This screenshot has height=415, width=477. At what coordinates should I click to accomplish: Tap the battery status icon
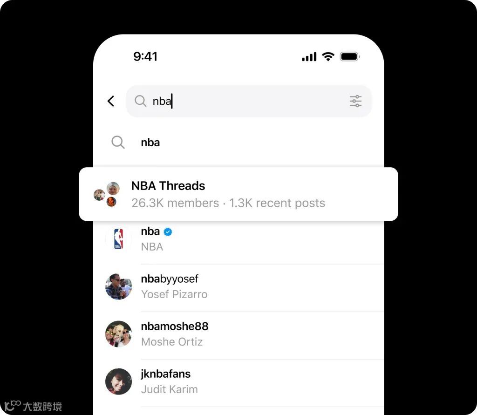[x=350, y=57]
